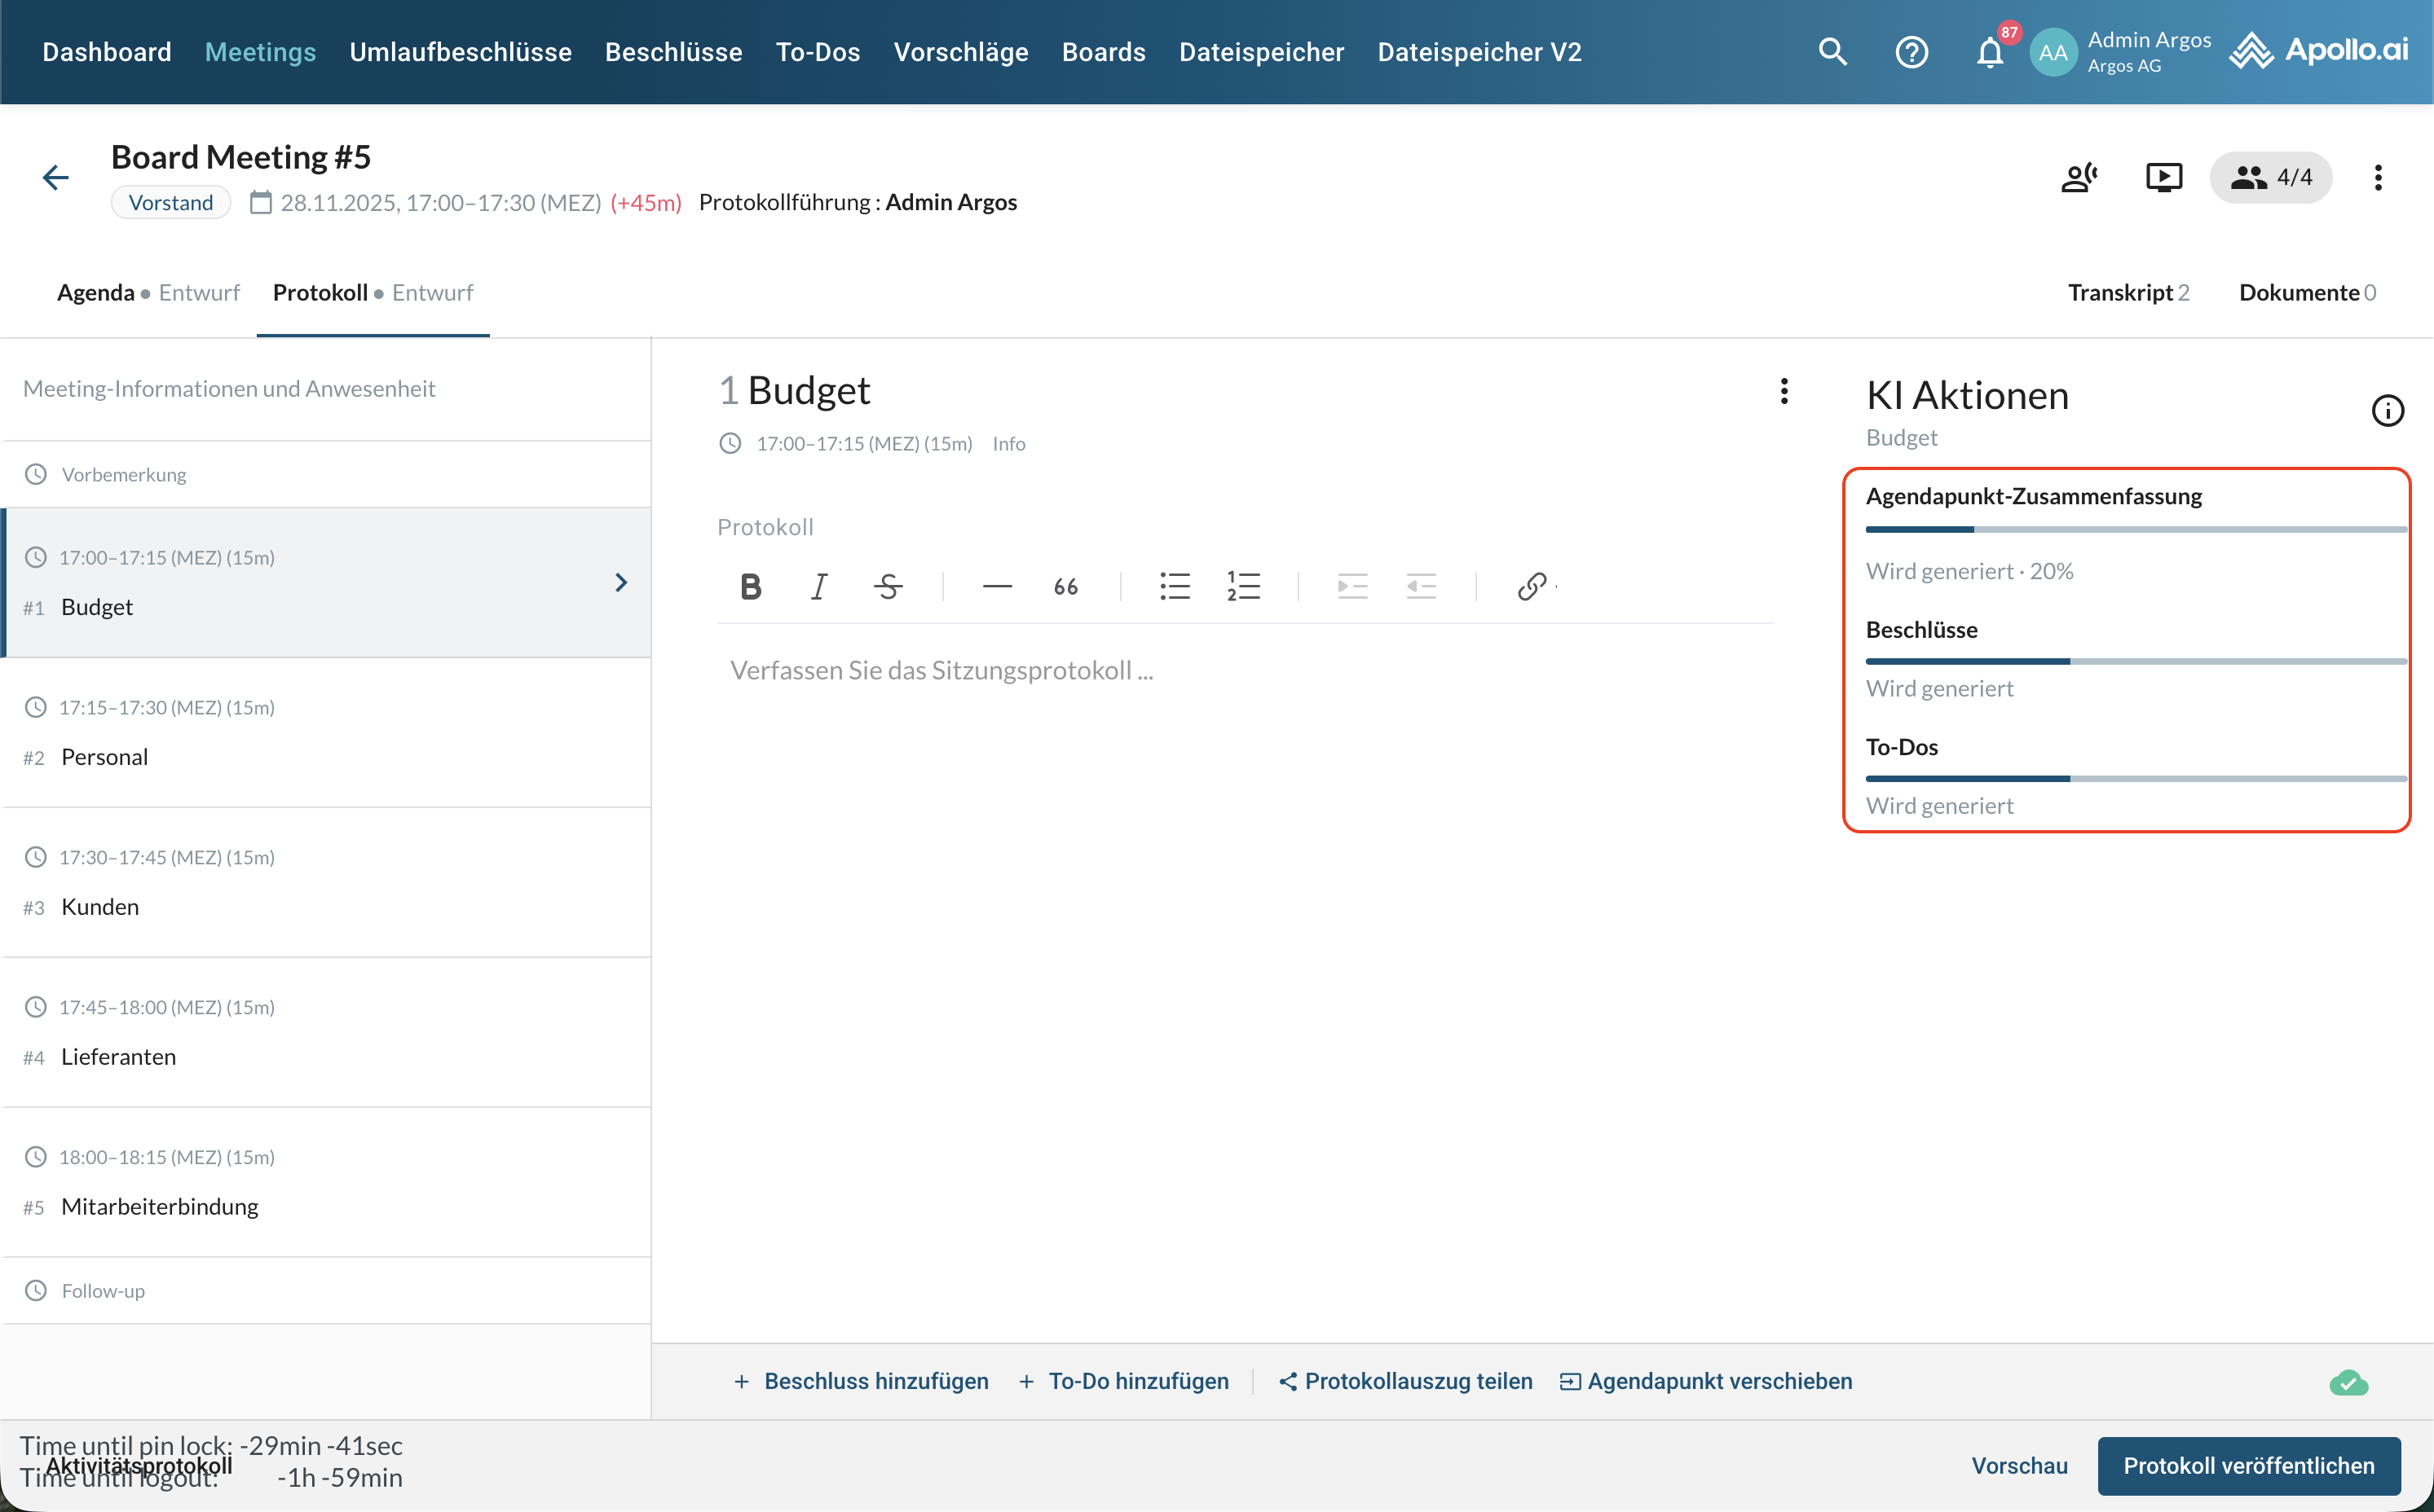Open the search magnifier
The image size is (2434, 1512).
click(1832, 52)
